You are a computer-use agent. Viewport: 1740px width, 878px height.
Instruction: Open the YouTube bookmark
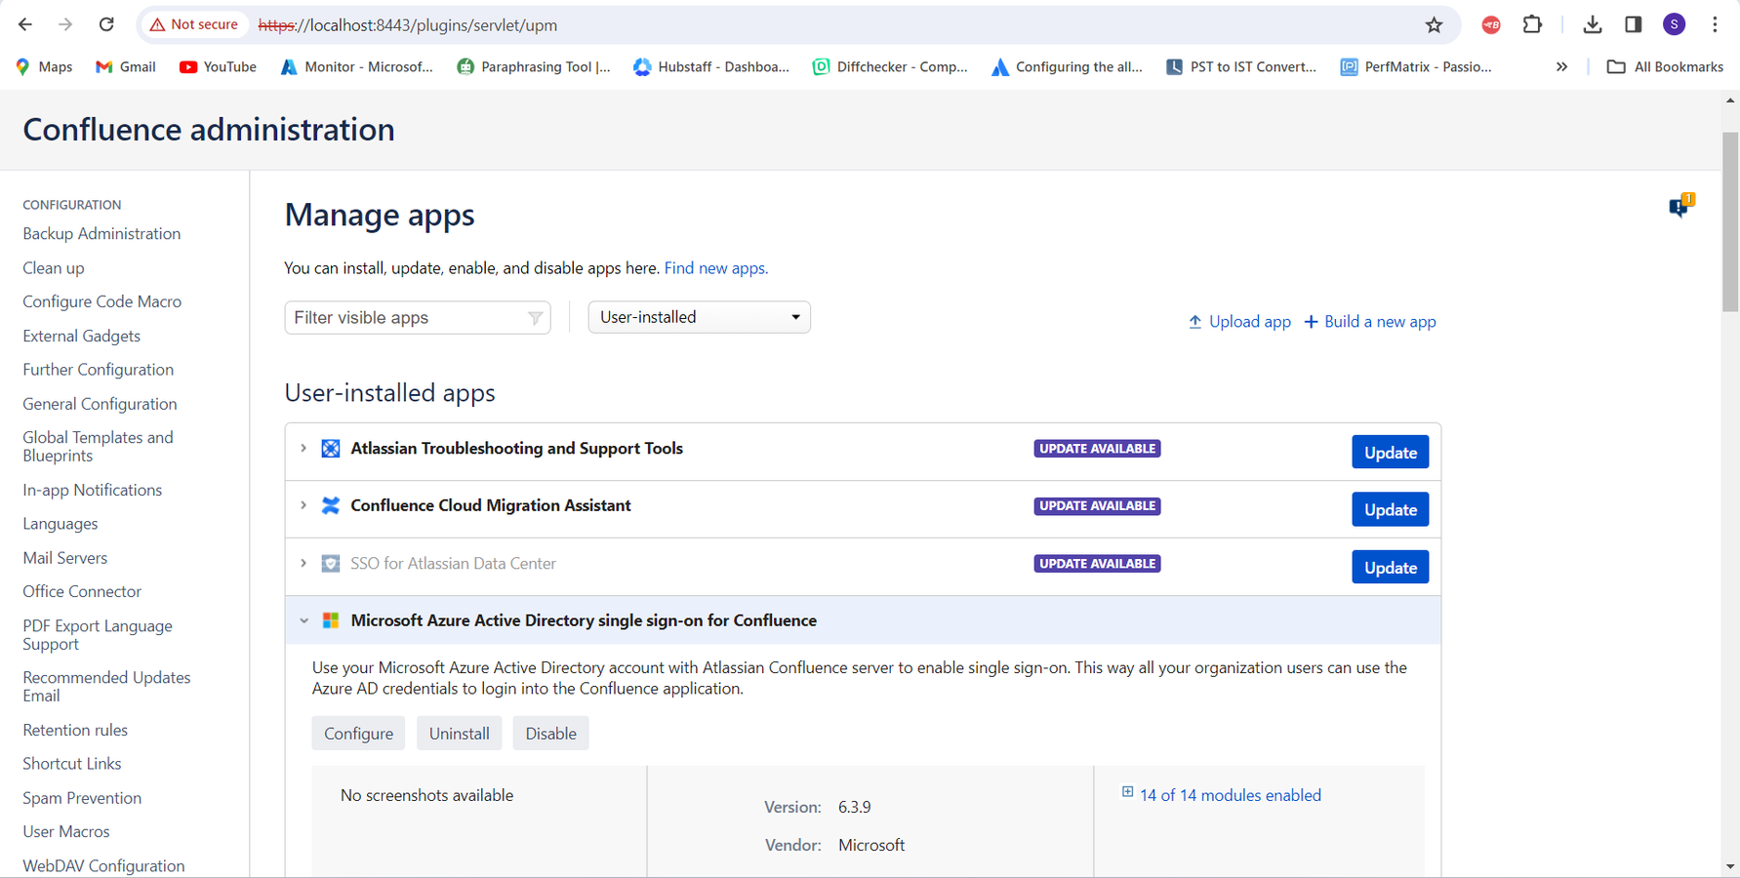click(x=218, y=66)
